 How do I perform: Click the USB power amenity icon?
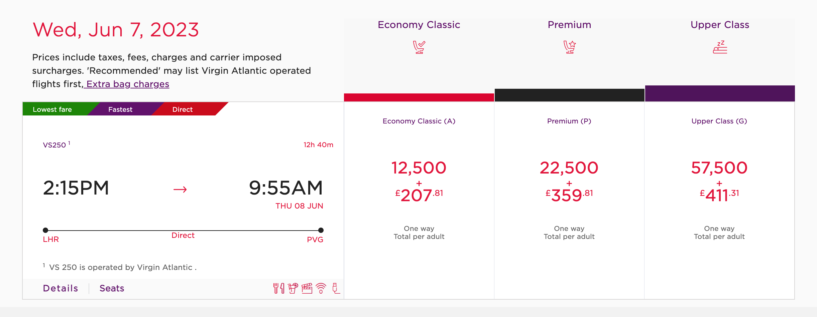(336, 288)
